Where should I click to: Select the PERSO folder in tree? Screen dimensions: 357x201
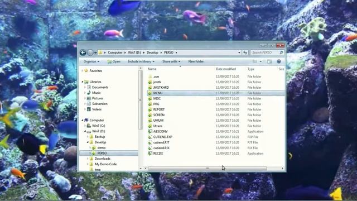[102, 153]
